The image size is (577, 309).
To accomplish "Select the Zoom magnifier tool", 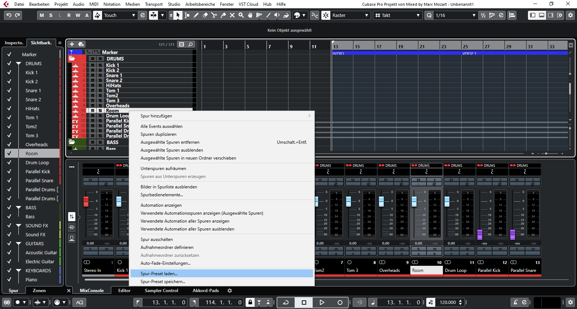I will tap(241, 15).
